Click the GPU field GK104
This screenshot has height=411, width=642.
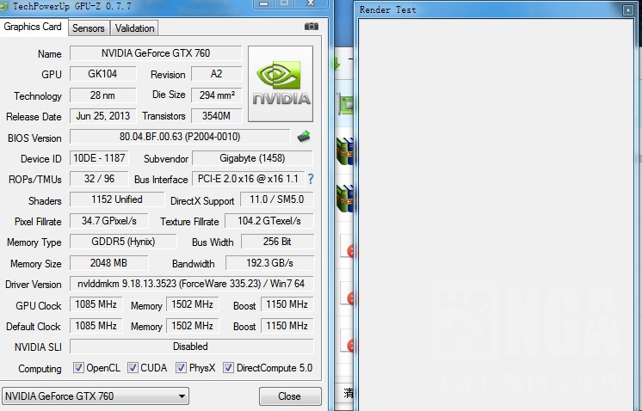[102, 74]
